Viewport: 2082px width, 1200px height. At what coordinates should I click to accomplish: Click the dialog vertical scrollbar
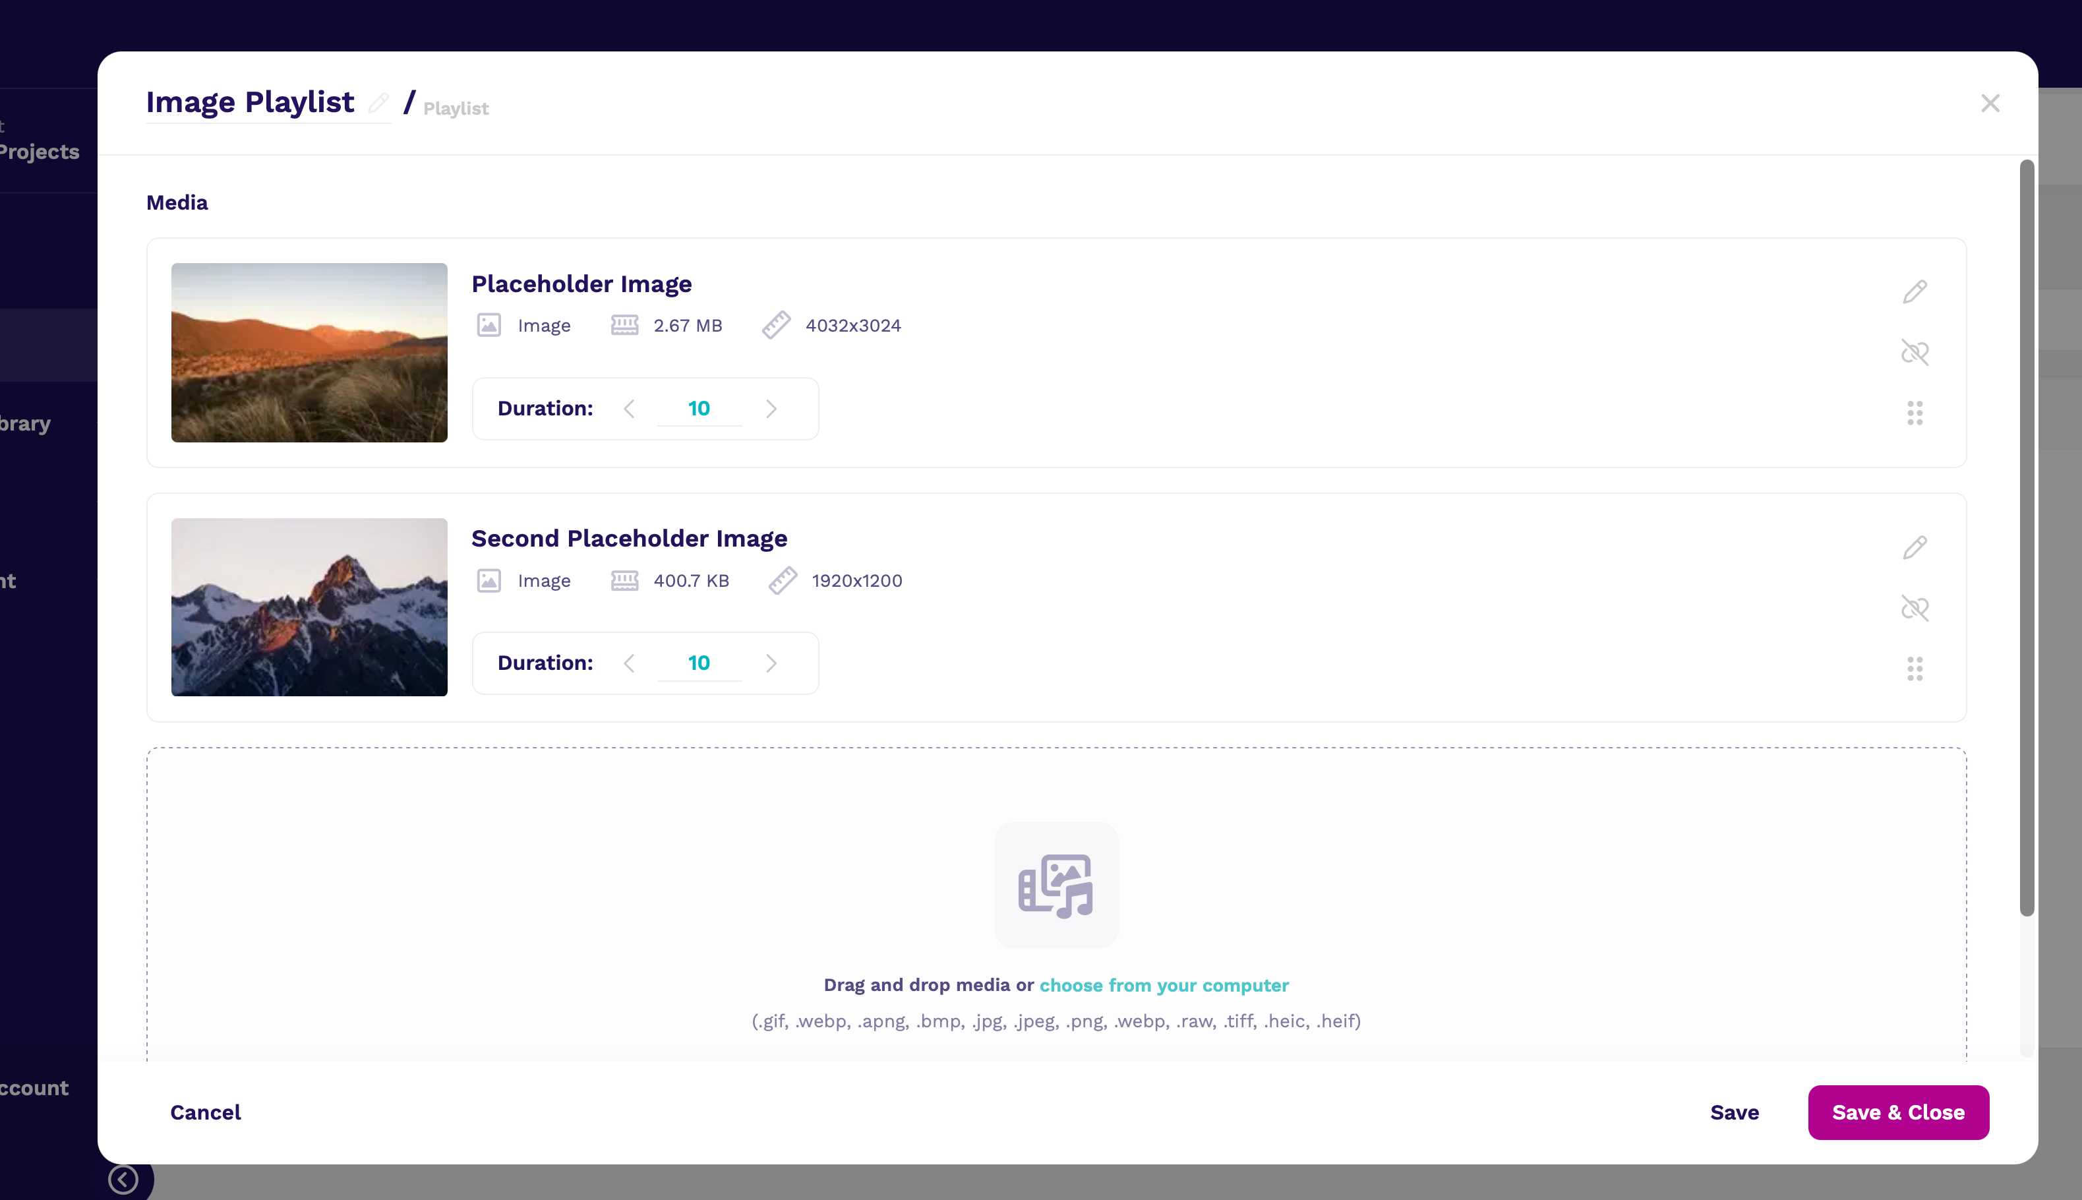(x=2027, y=537)
